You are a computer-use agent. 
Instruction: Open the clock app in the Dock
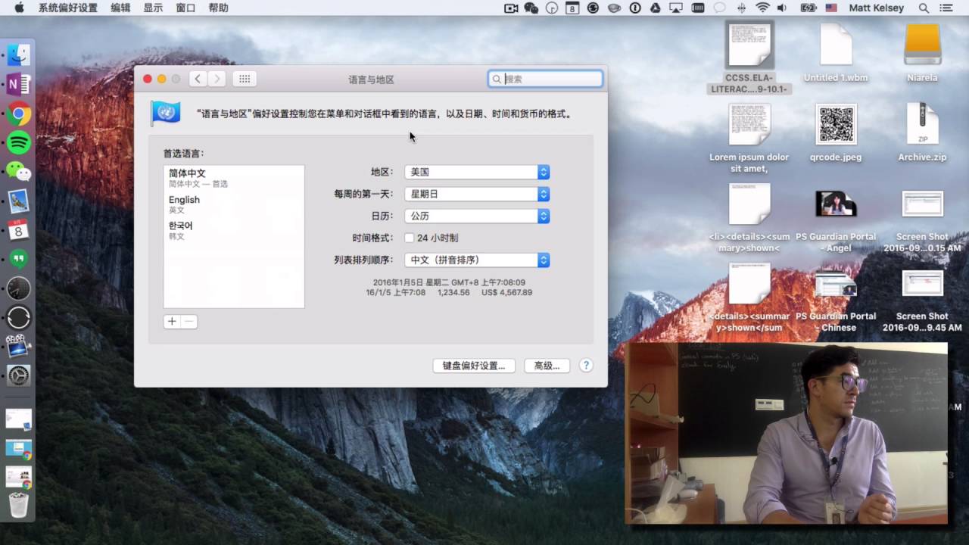(x=18, y=288)
